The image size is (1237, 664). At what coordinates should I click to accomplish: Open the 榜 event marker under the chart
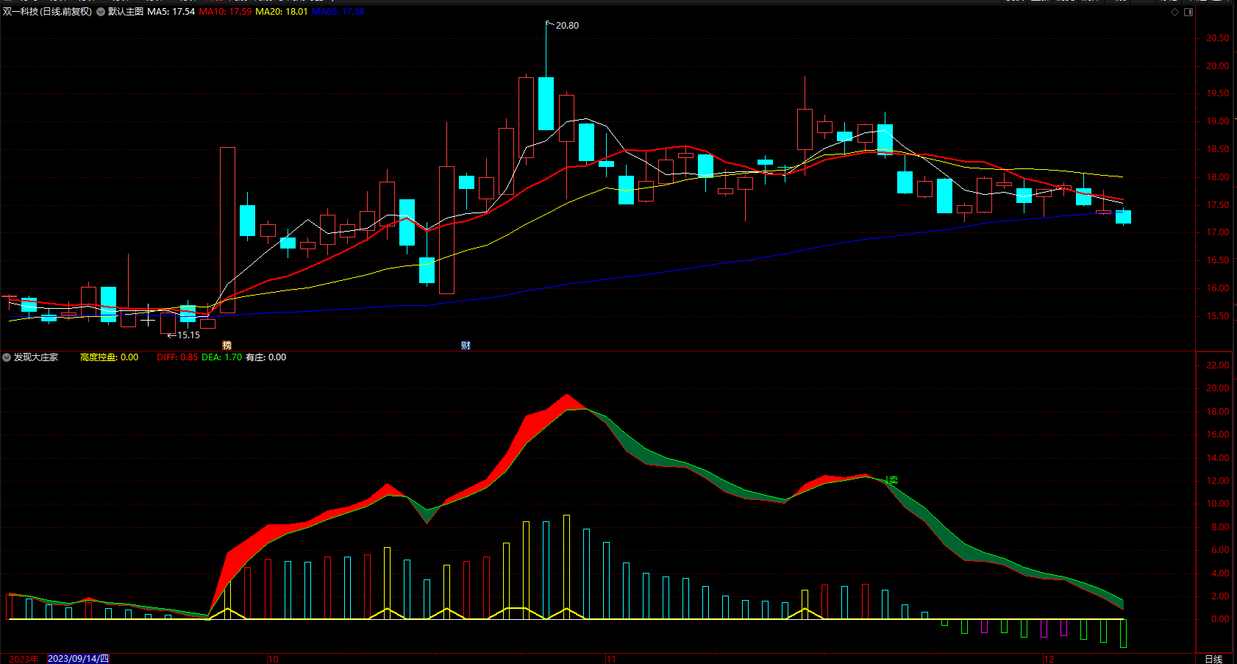point(227,345)
